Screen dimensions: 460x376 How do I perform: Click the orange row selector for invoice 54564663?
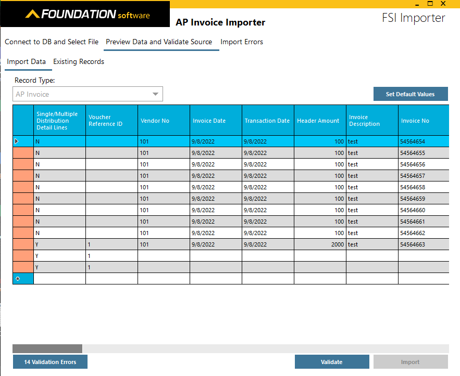23,244
